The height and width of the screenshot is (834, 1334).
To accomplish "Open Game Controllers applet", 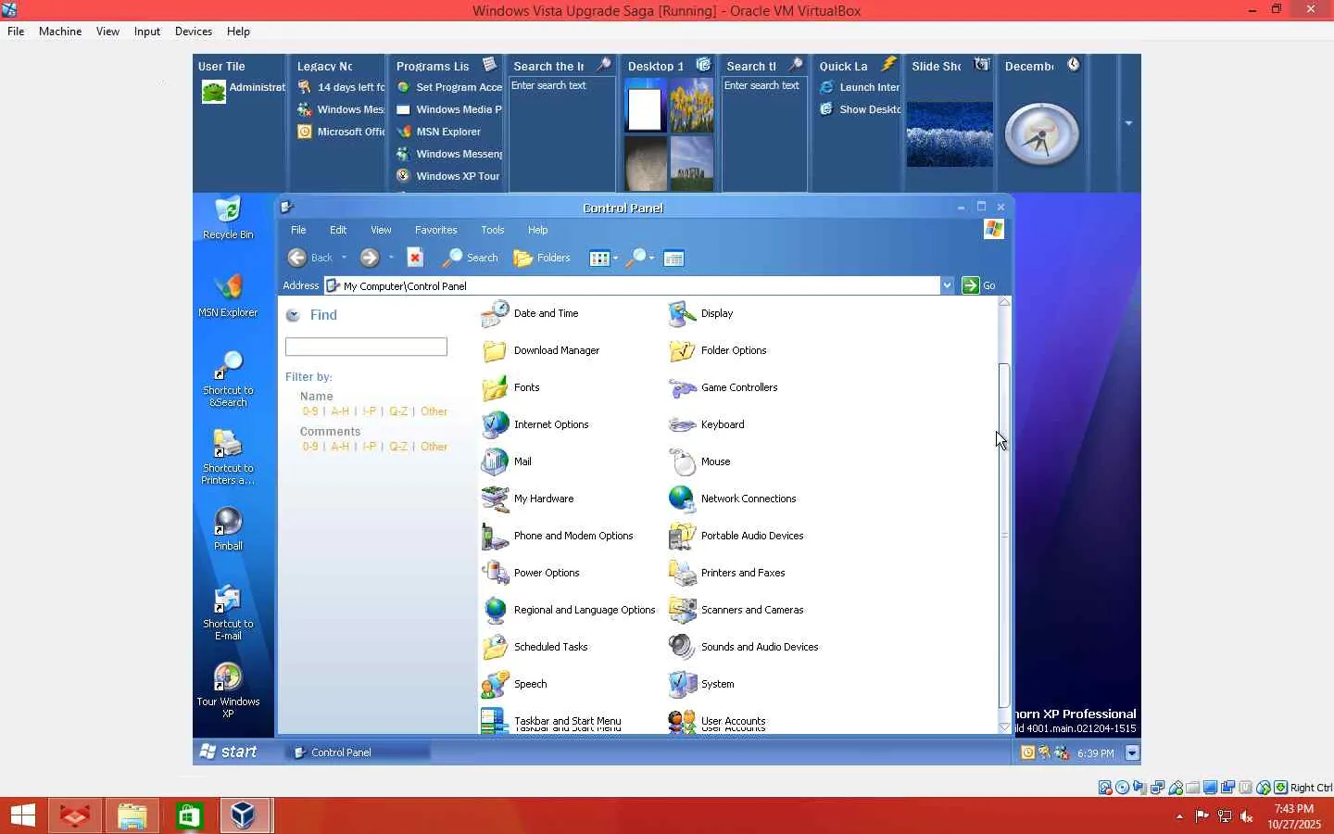I will point(723,387).
